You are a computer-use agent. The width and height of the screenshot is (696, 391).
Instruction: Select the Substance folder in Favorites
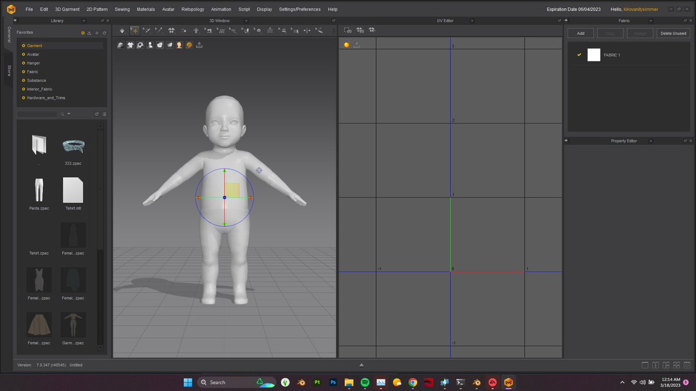pos(37,81)
